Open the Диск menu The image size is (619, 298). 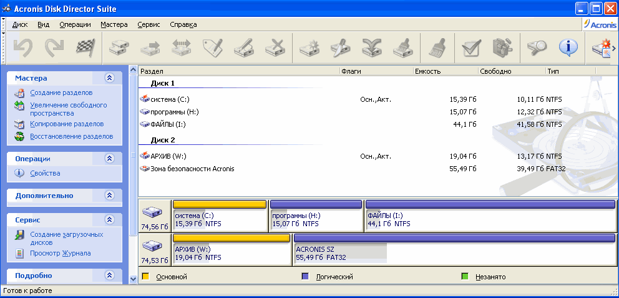[x=20, y=24]
